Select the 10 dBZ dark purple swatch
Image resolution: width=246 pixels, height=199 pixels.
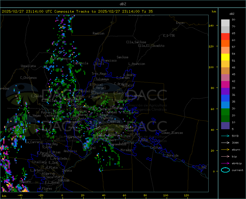pos(225,125)
